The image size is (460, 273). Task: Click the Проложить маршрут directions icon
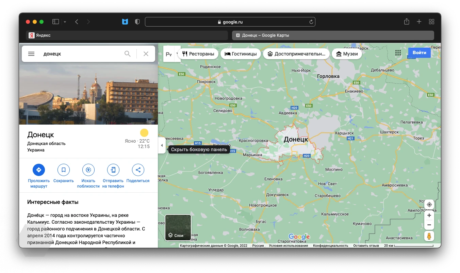click(39, 170)
